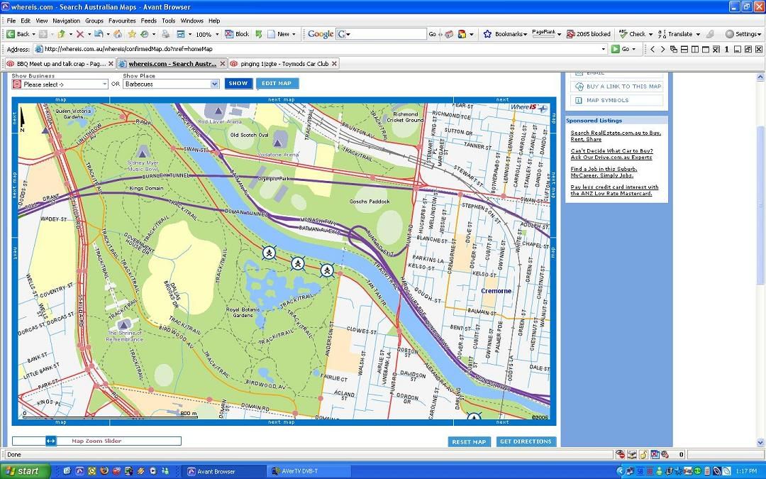Open Favourites with the yellow star icon
Screen dimensions: 766x479
point(132,34)
